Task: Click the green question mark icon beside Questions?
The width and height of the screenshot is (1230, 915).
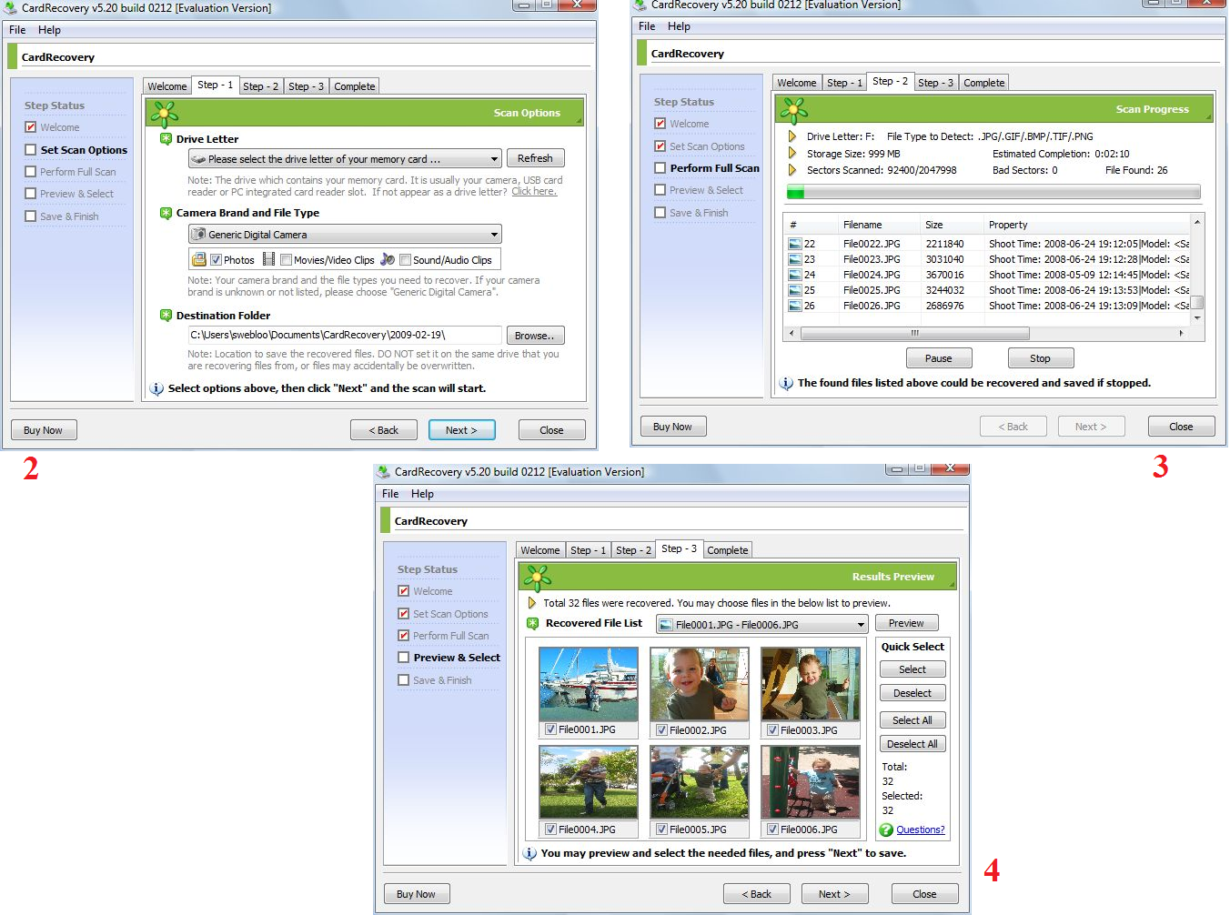Action: pos(886,830)
